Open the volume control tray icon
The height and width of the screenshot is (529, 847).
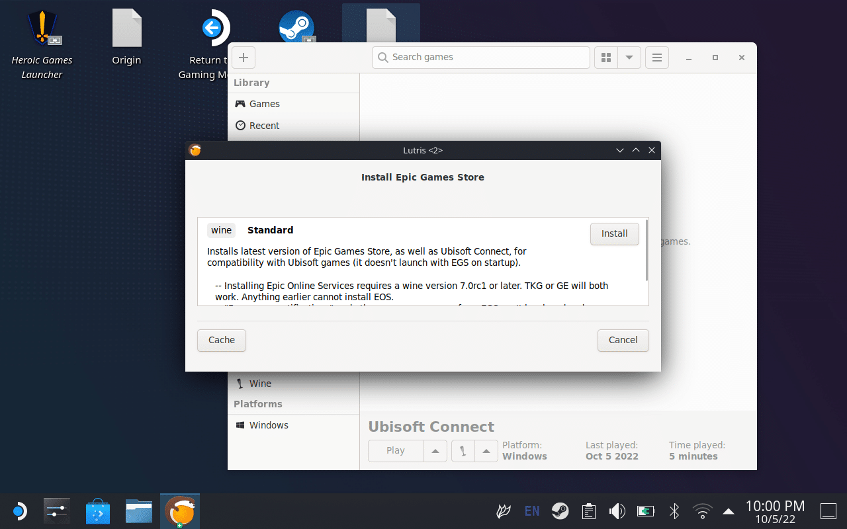[x=617, y=511]
